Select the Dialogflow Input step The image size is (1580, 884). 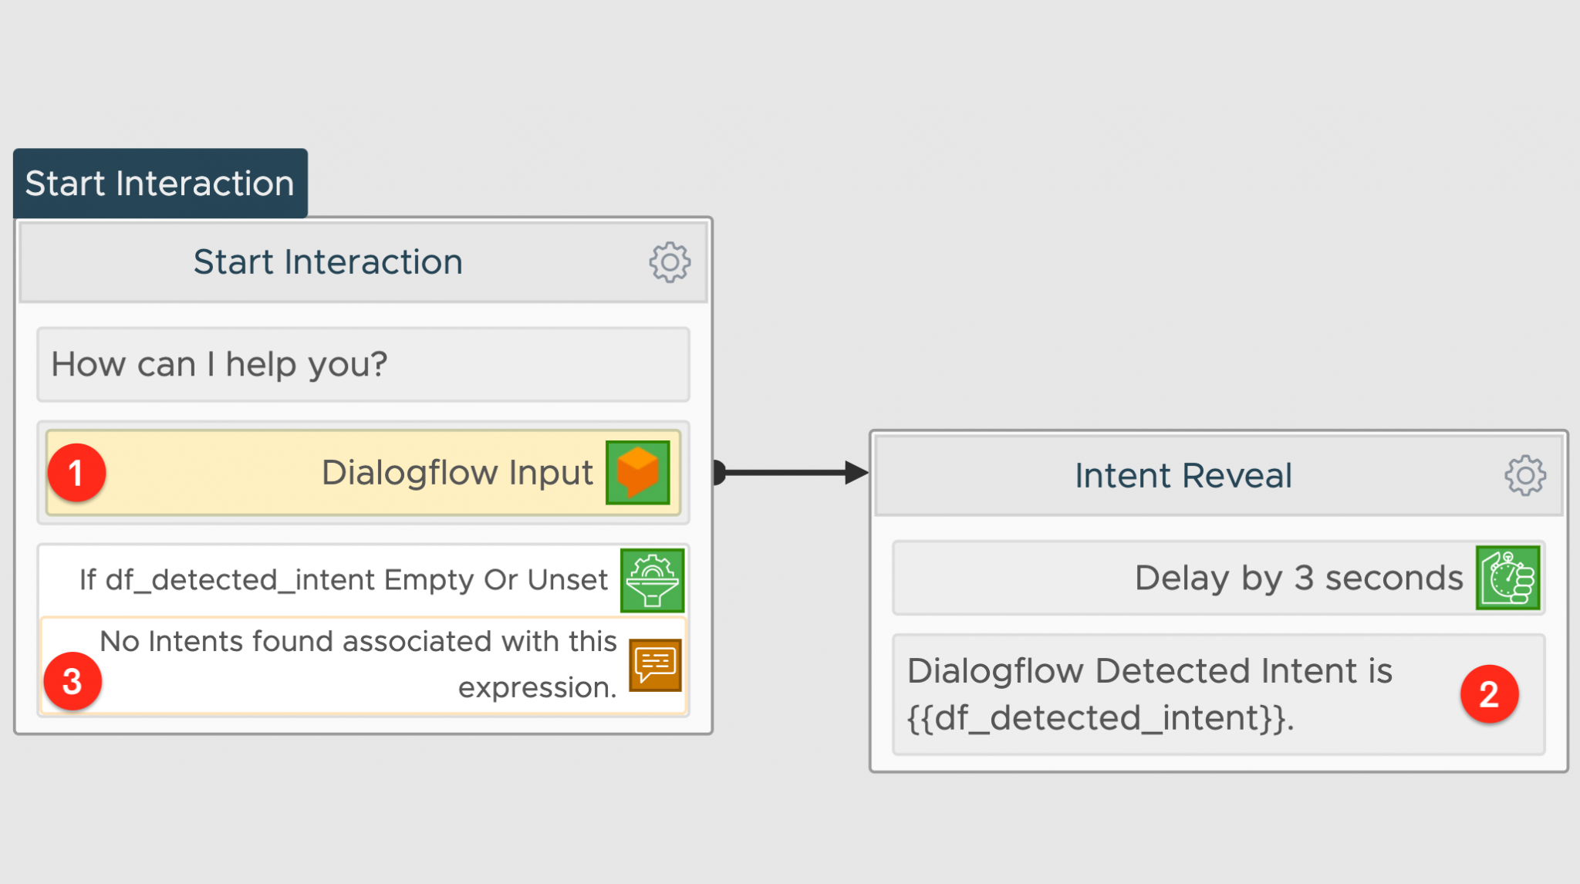point(458,473)
